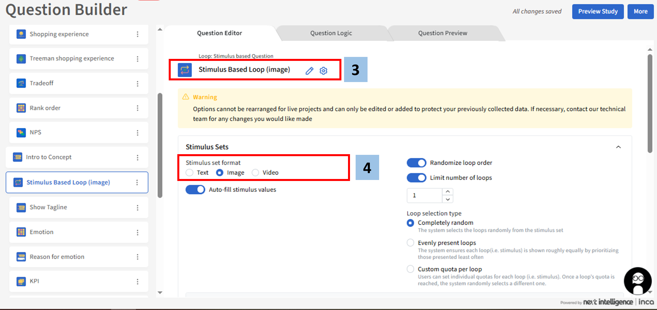Click the Emotion question grid icon

point(21,232)
